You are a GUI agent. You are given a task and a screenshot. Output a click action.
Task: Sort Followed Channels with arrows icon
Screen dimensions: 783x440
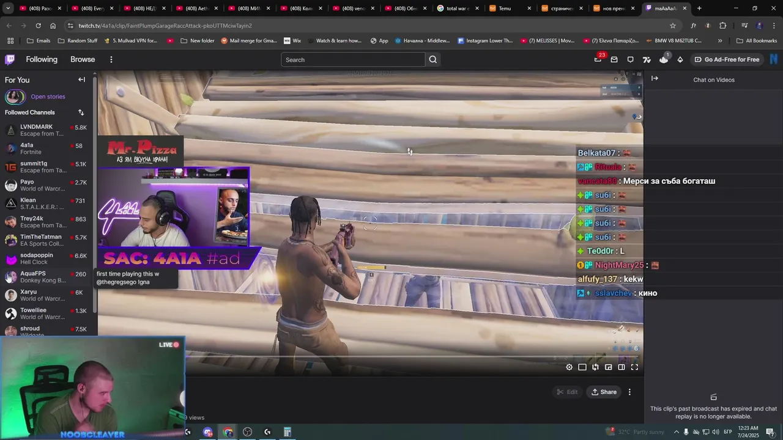point(81,112)
